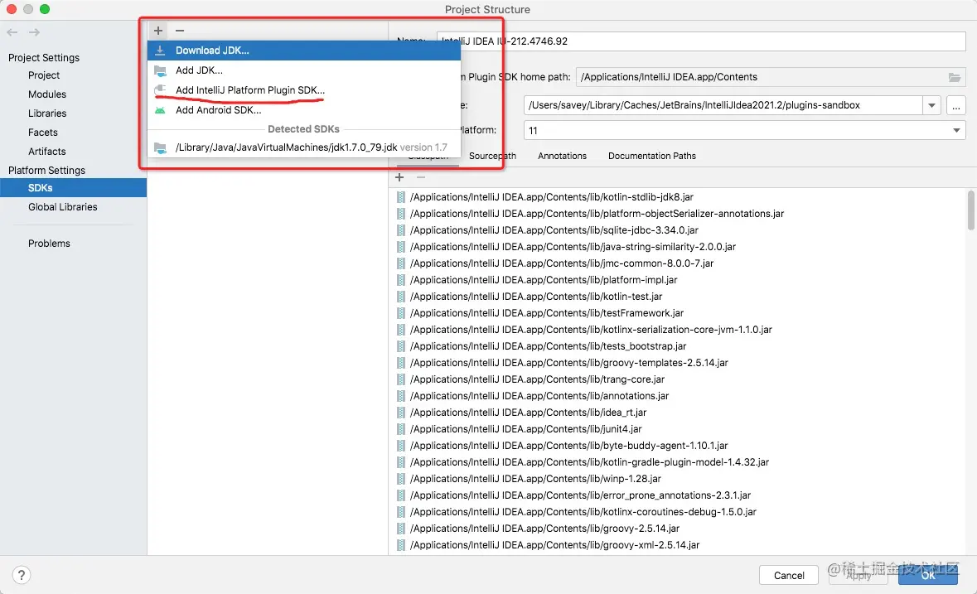Switch to the Documentation Paths tab
Screen dimensions: 977x594
click(652, 157)
